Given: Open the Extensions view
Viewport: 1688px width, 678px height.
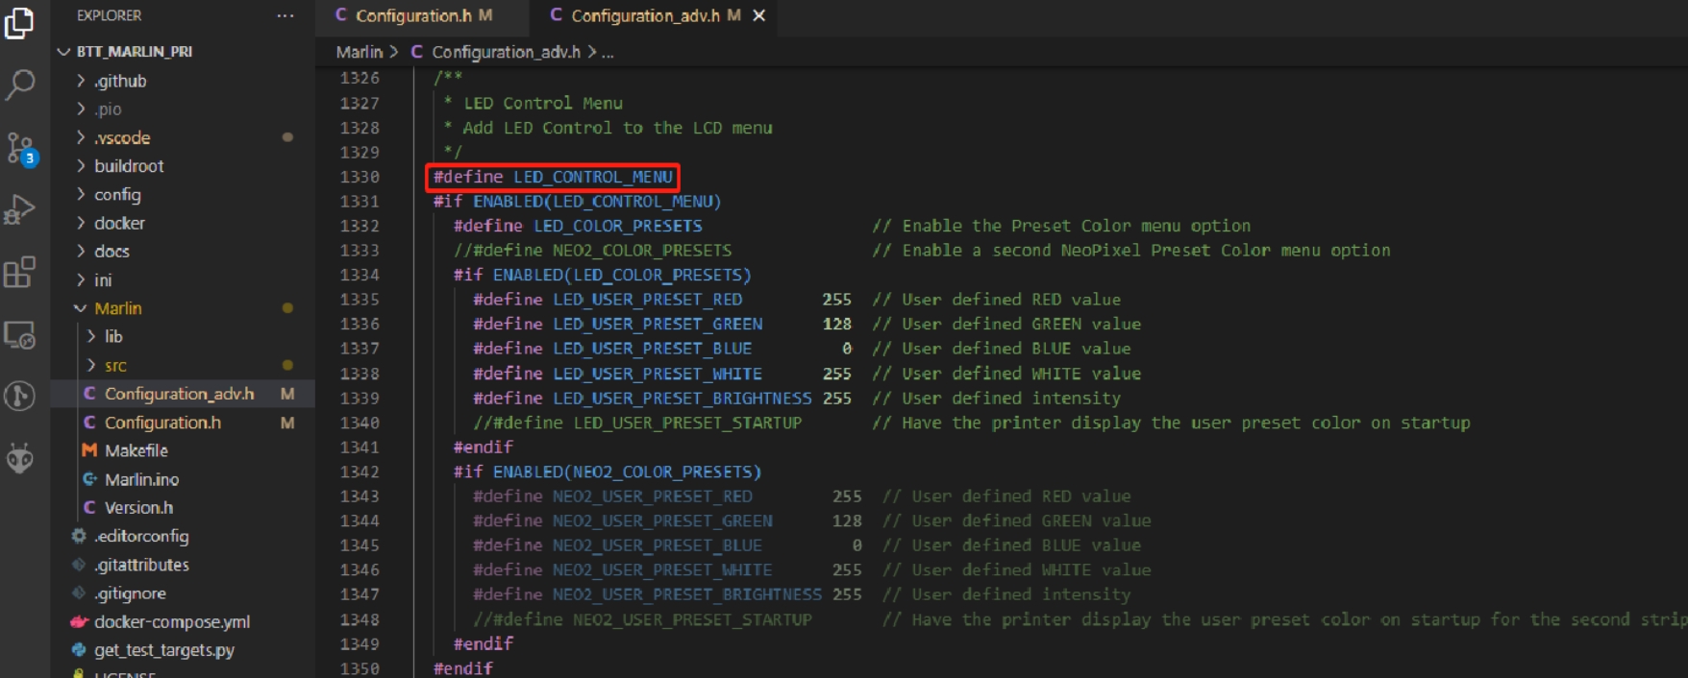Looking at the screenshot, I should pyautogui.click(x=20, y=273).
